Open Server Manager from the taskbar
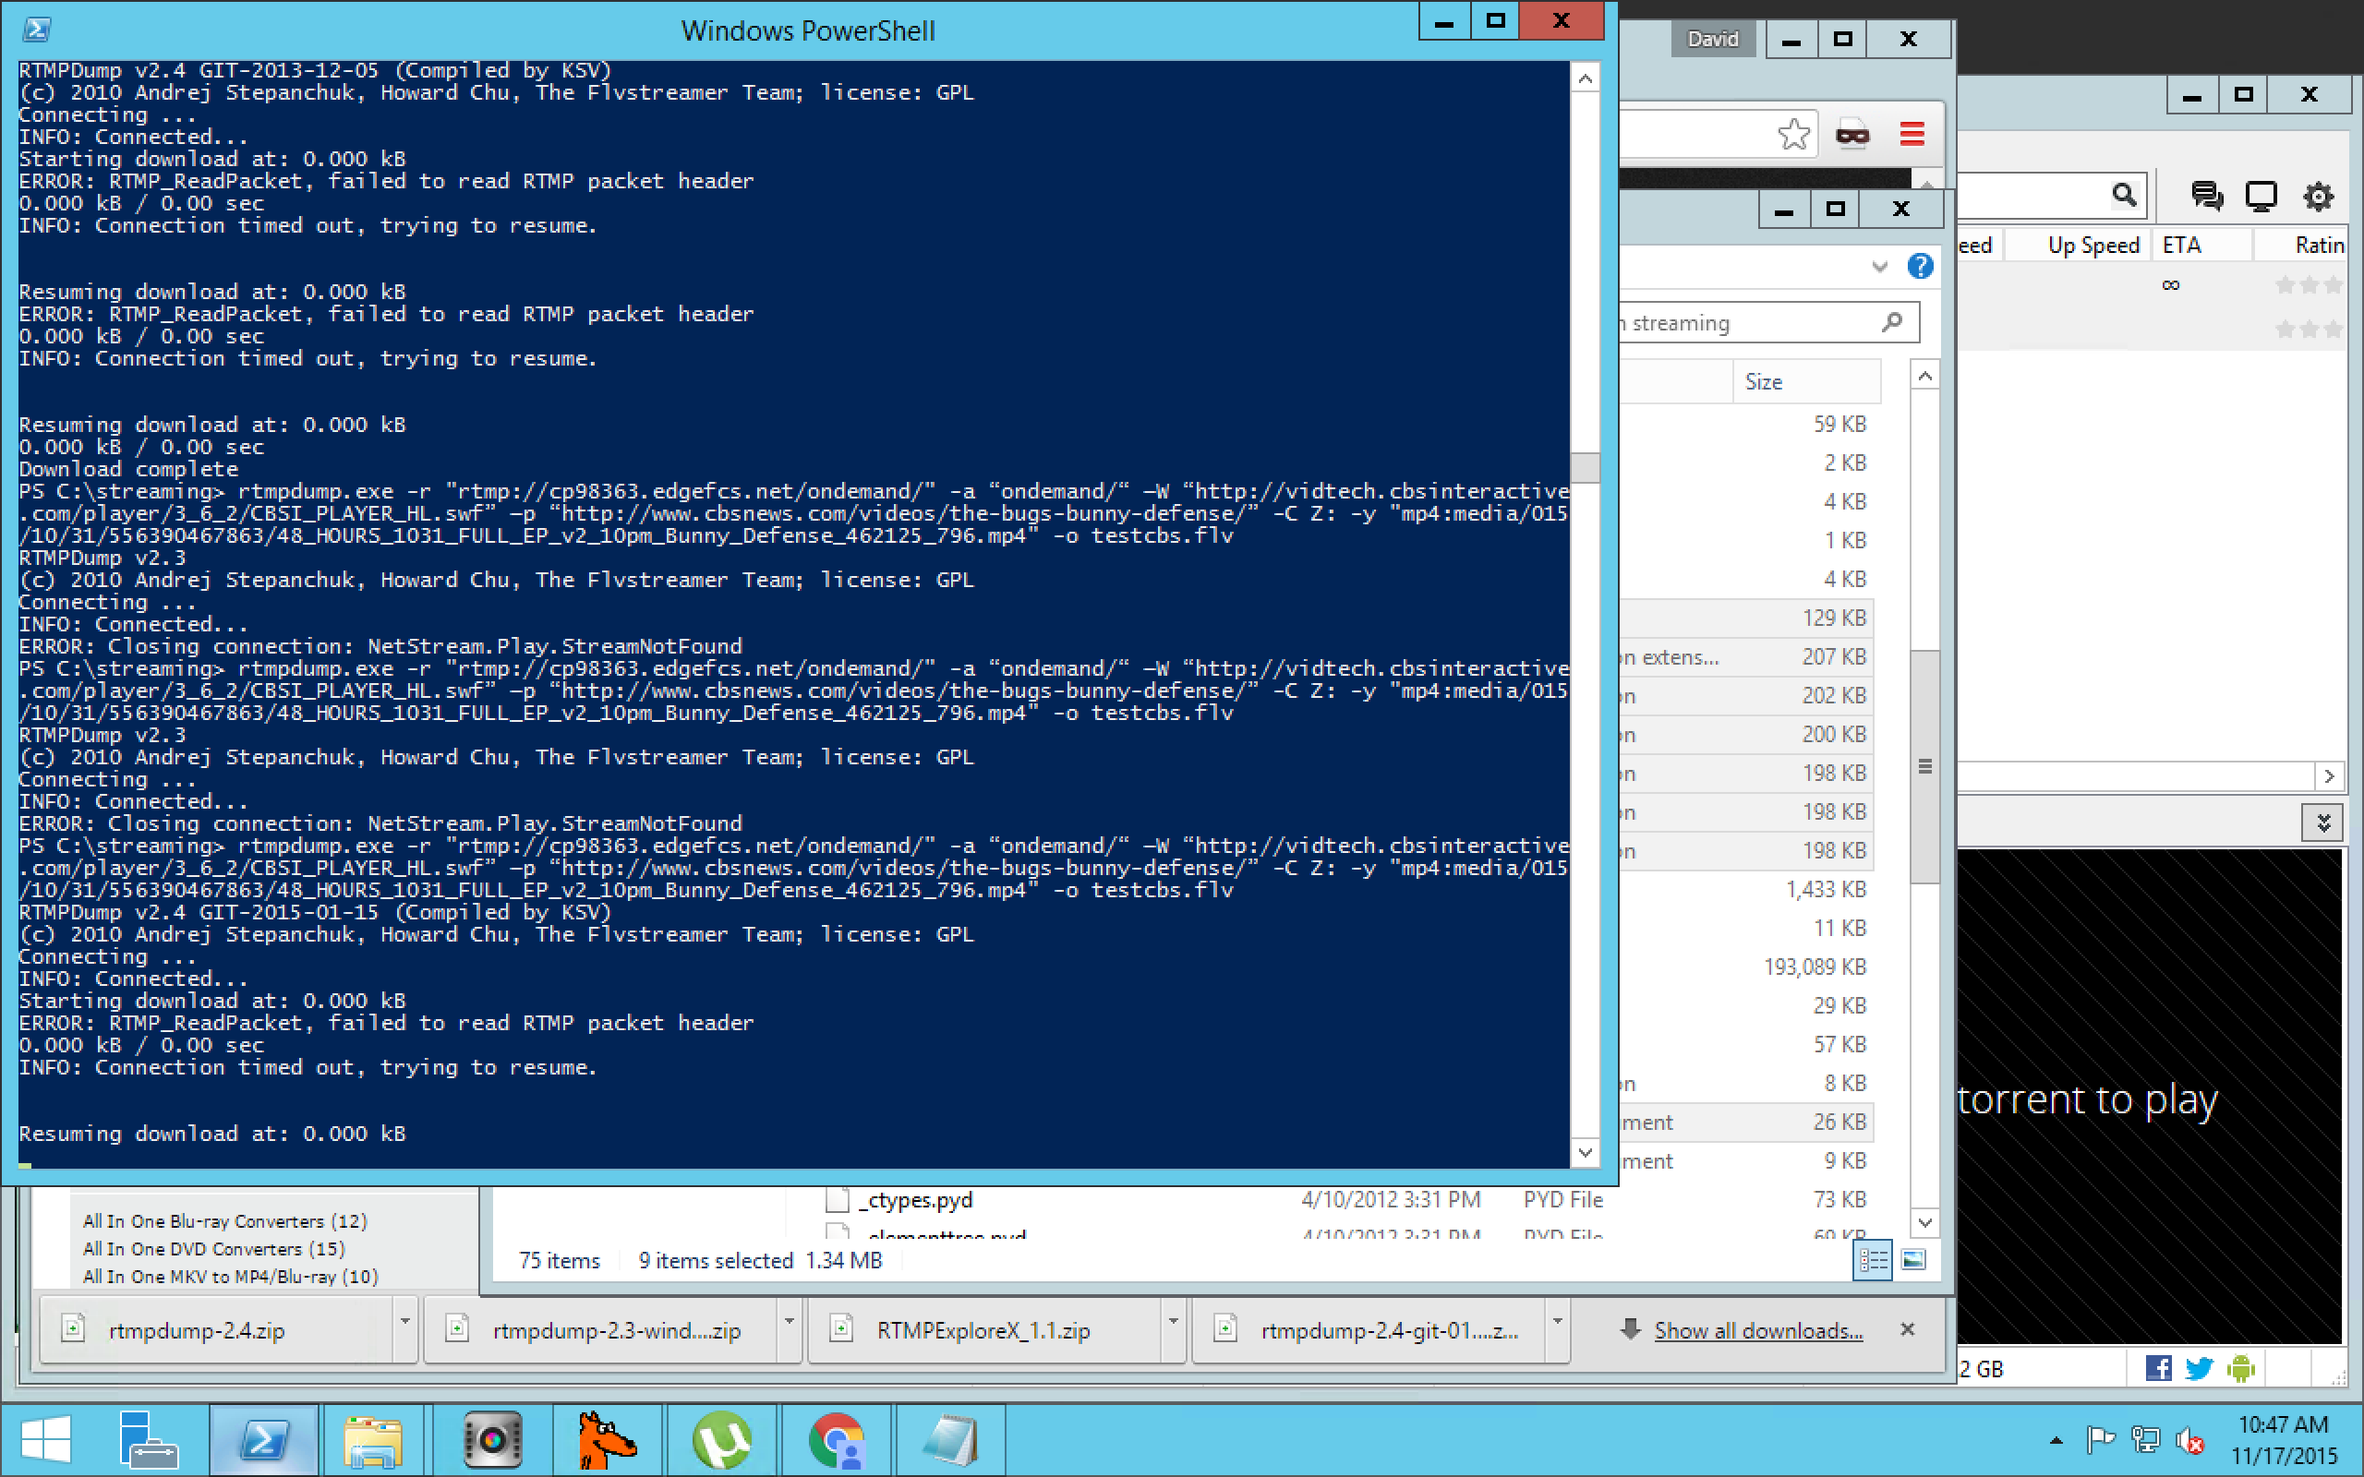 [x=149, y=1440]
